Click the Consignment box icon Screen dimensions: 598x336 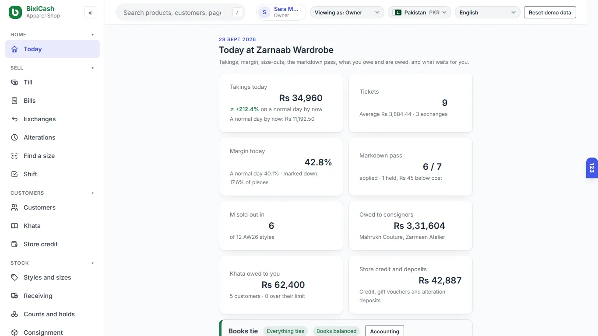(15, 332)
